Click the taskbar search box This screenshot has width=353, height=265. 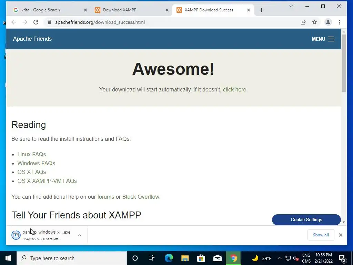tap(72, 258)
